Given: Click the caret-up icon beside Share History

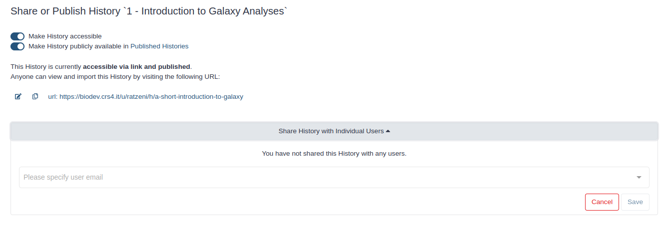Looking at the screenshot, I should coord(388,131).
